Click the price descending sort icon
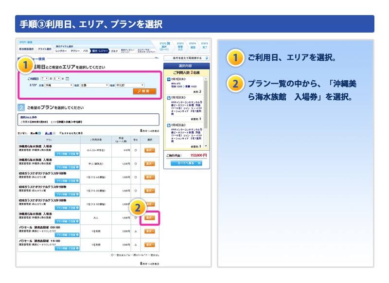The image size is (389, 283). (54, 132)
